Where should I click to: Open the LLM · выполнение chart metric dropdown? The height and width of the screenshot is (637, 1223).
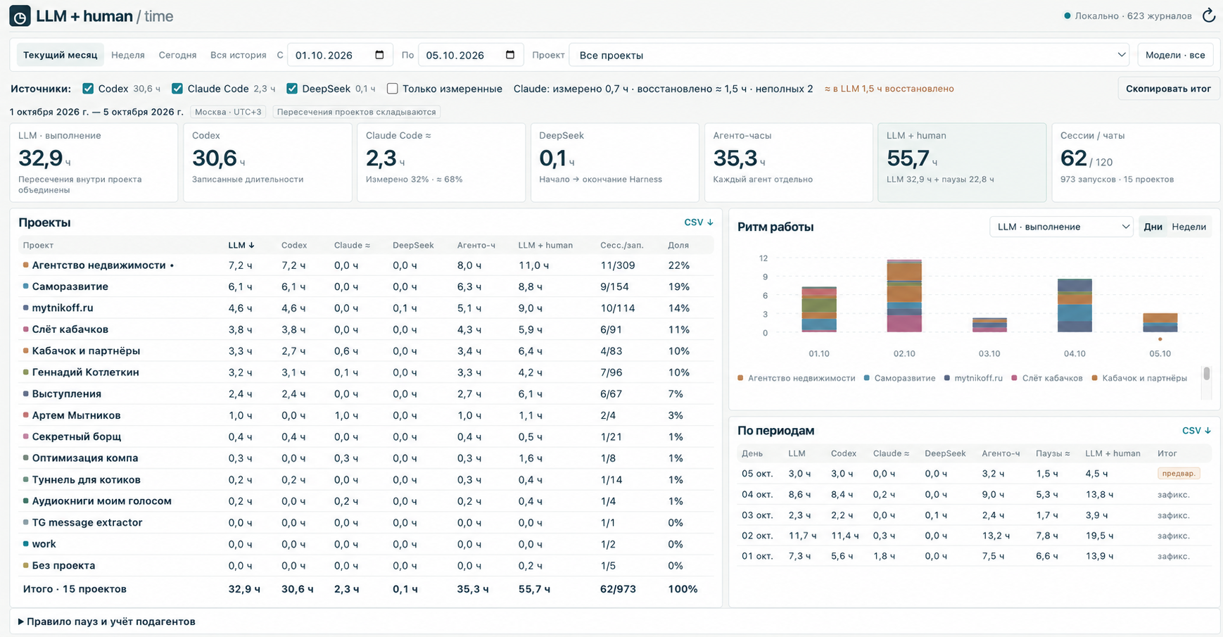[1061, 227]
